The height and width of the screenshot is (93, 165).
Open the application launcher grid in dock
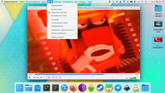20,88
